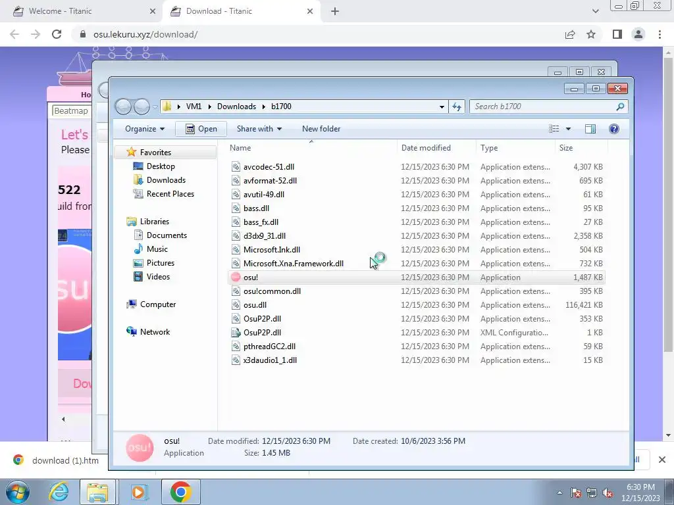
Task: Toggle the preview pane button
Action: coord(590,129)
